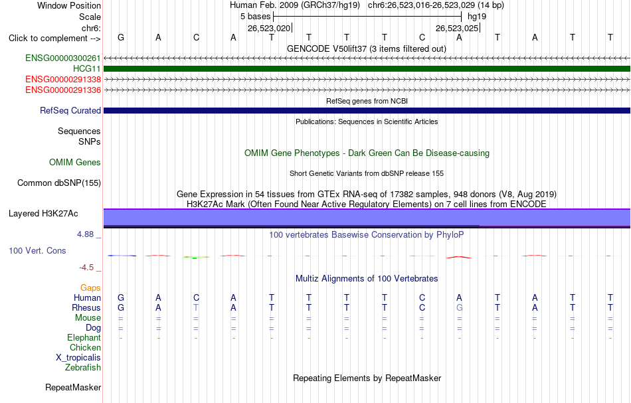Open the ENSG00000291336 transcript label
The width and height of the screenshot is (631, 403).
(63, 90)
